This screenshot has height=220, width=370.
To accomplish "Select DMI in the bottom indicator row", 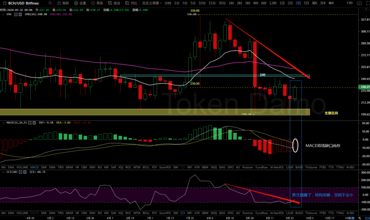I will 44,213.
